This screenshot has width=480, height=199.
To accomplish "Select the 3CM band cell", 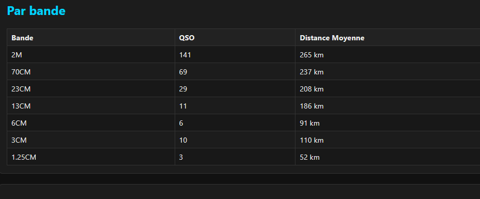I will coord(91,140).
